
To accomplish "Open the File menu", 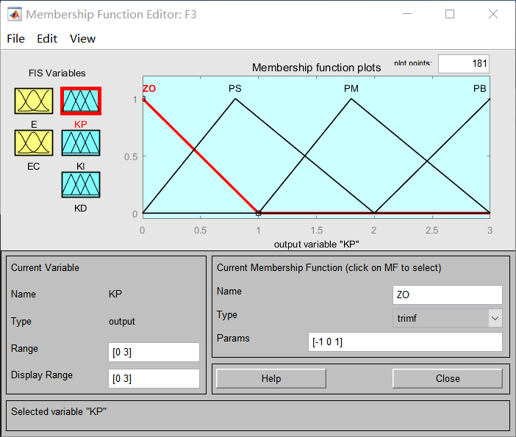I will click(15, 39).
